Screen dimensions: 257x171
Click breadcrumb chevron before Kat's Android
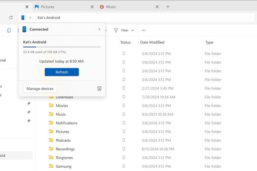pos(30,18)
